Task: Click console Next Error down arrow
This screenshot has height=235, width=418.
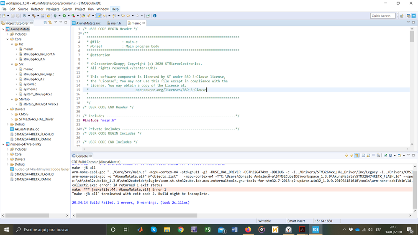Action: [x=346, y=156]
